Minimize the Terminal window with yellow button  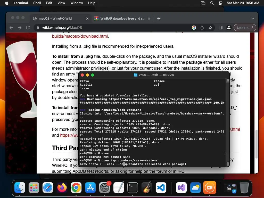(x=87, y=75)
